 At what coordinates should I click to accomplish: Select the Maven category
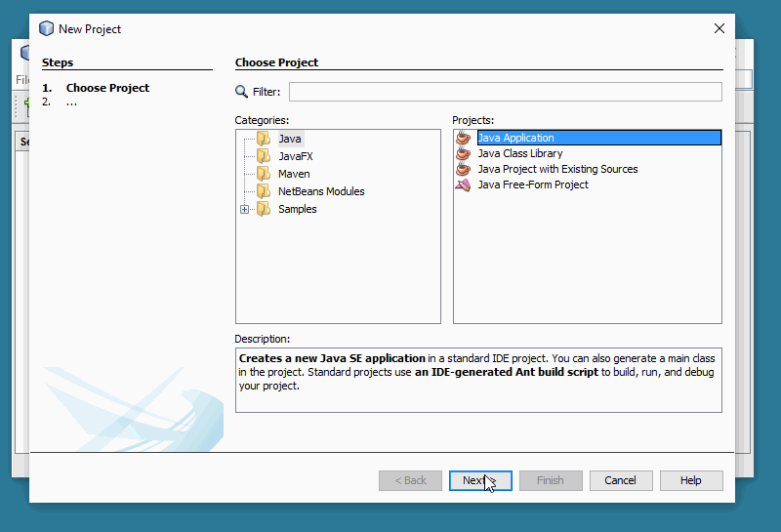click(294, 174)
